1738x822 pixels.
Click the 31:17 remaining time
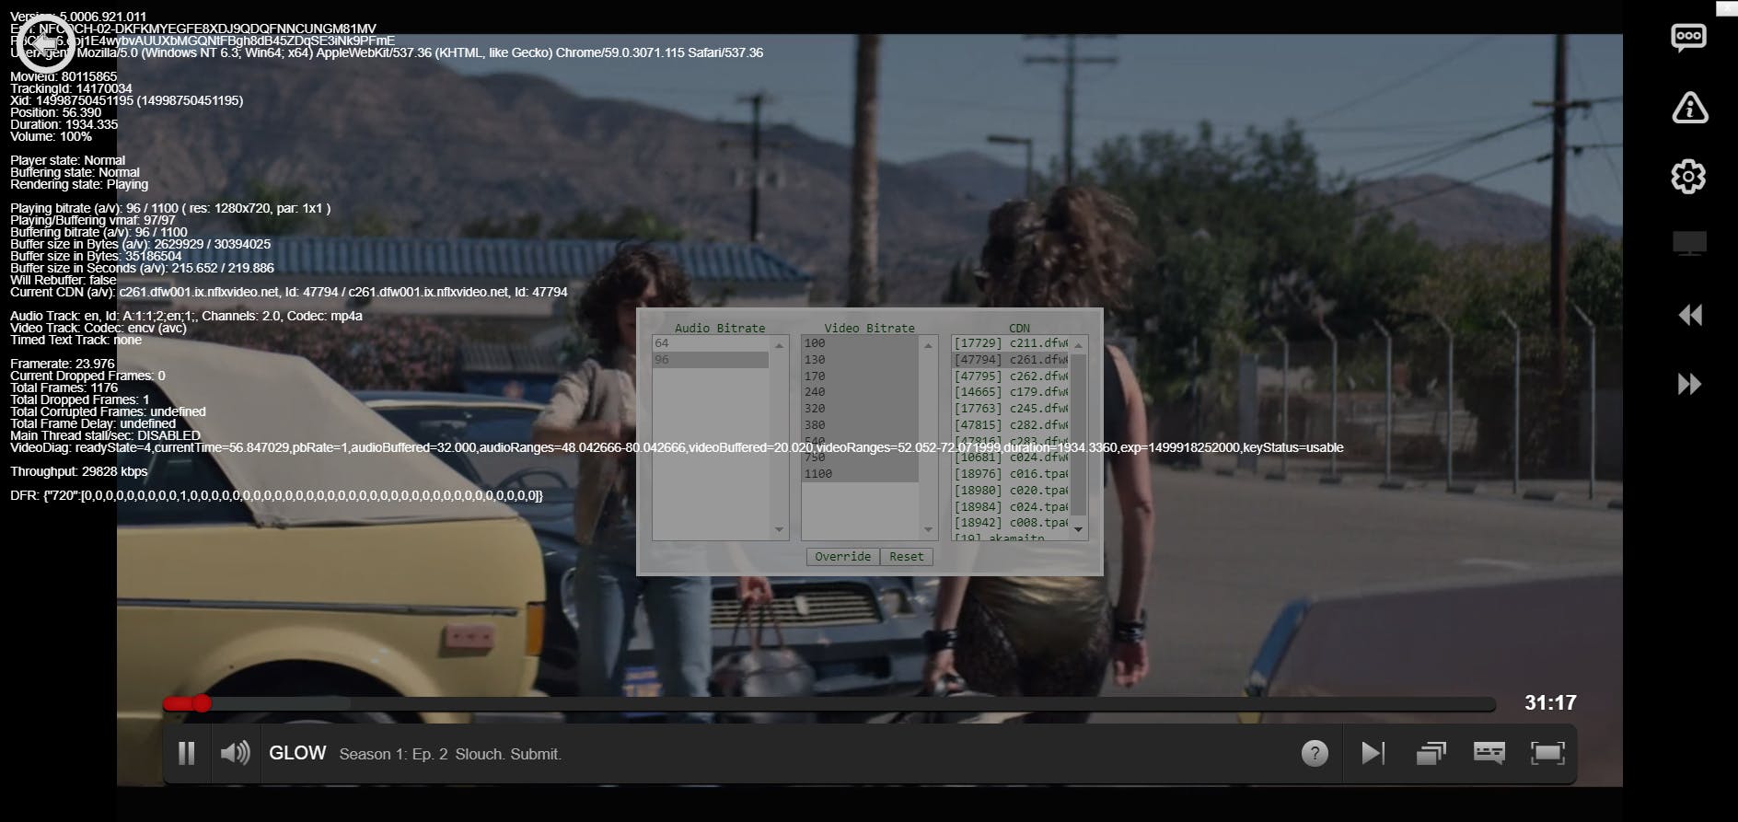tap(1550, 703)
